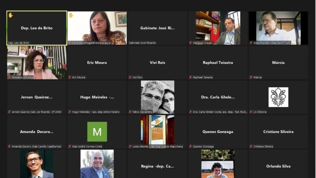The height and width of the screenshot is (178, 316).
Task: Click the muted mic icon next to Vivi Reis label
Action: point(130,77)
